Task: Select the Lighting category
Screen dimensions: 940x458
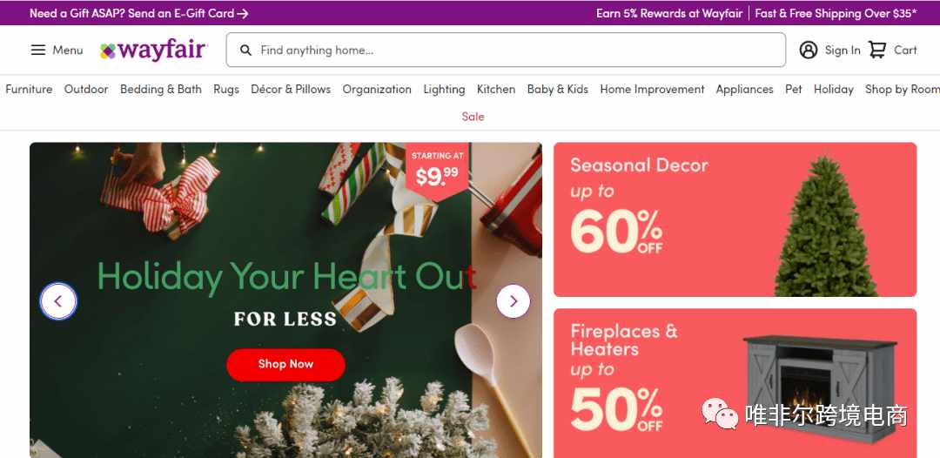Action: pos(444,90)
